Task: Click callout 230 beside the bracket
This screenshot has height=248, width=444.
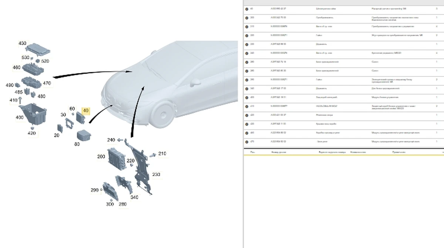Action: pyautogui.click(x=156, y=174)
